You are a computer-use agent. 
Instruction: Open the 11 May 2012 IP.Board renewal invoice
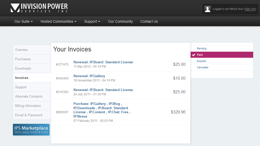point(103,62)
